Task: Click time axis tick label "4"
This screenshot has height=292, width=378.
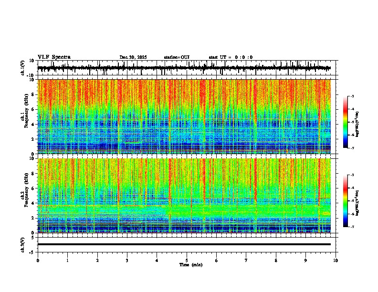Action: [157, 261]
